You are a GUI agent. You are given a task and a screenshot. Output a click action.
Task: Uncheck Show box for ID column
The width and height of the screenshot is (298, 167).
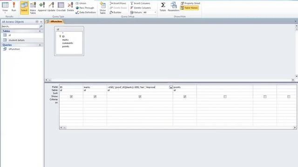[x=71, y=96]
